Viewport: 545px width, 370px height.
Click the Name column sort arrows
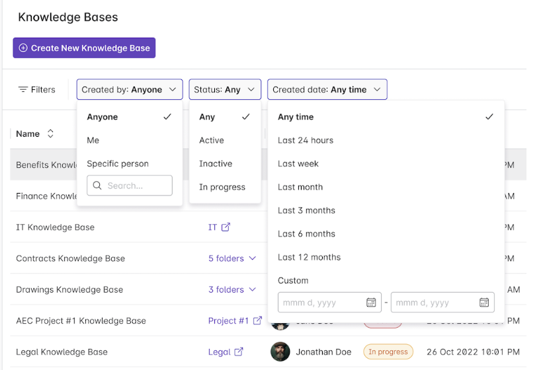click(x=50, y=134)
